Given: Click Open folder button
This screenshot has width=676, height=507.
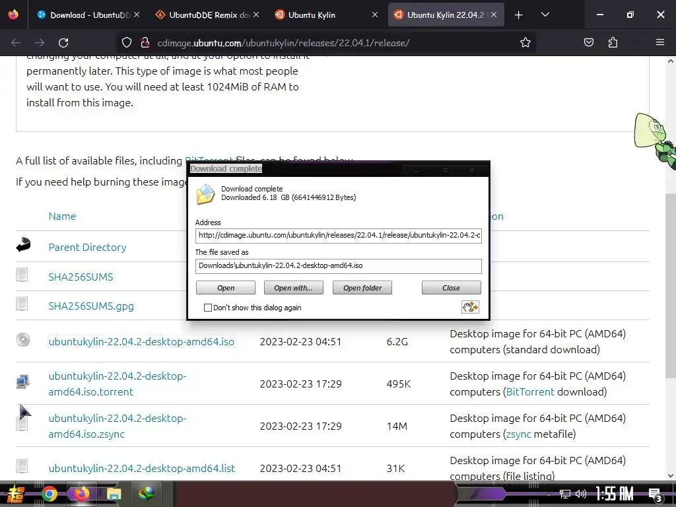Looking at the screenshot, I should [362, 288].
